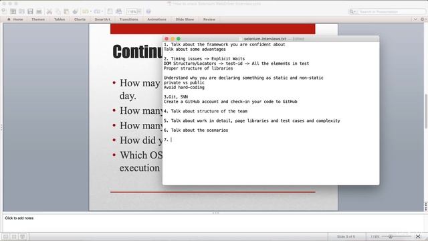The image size is (428, 241).
Task: Click 'Talk about structure of the team' line
Action: pos(205,111)
